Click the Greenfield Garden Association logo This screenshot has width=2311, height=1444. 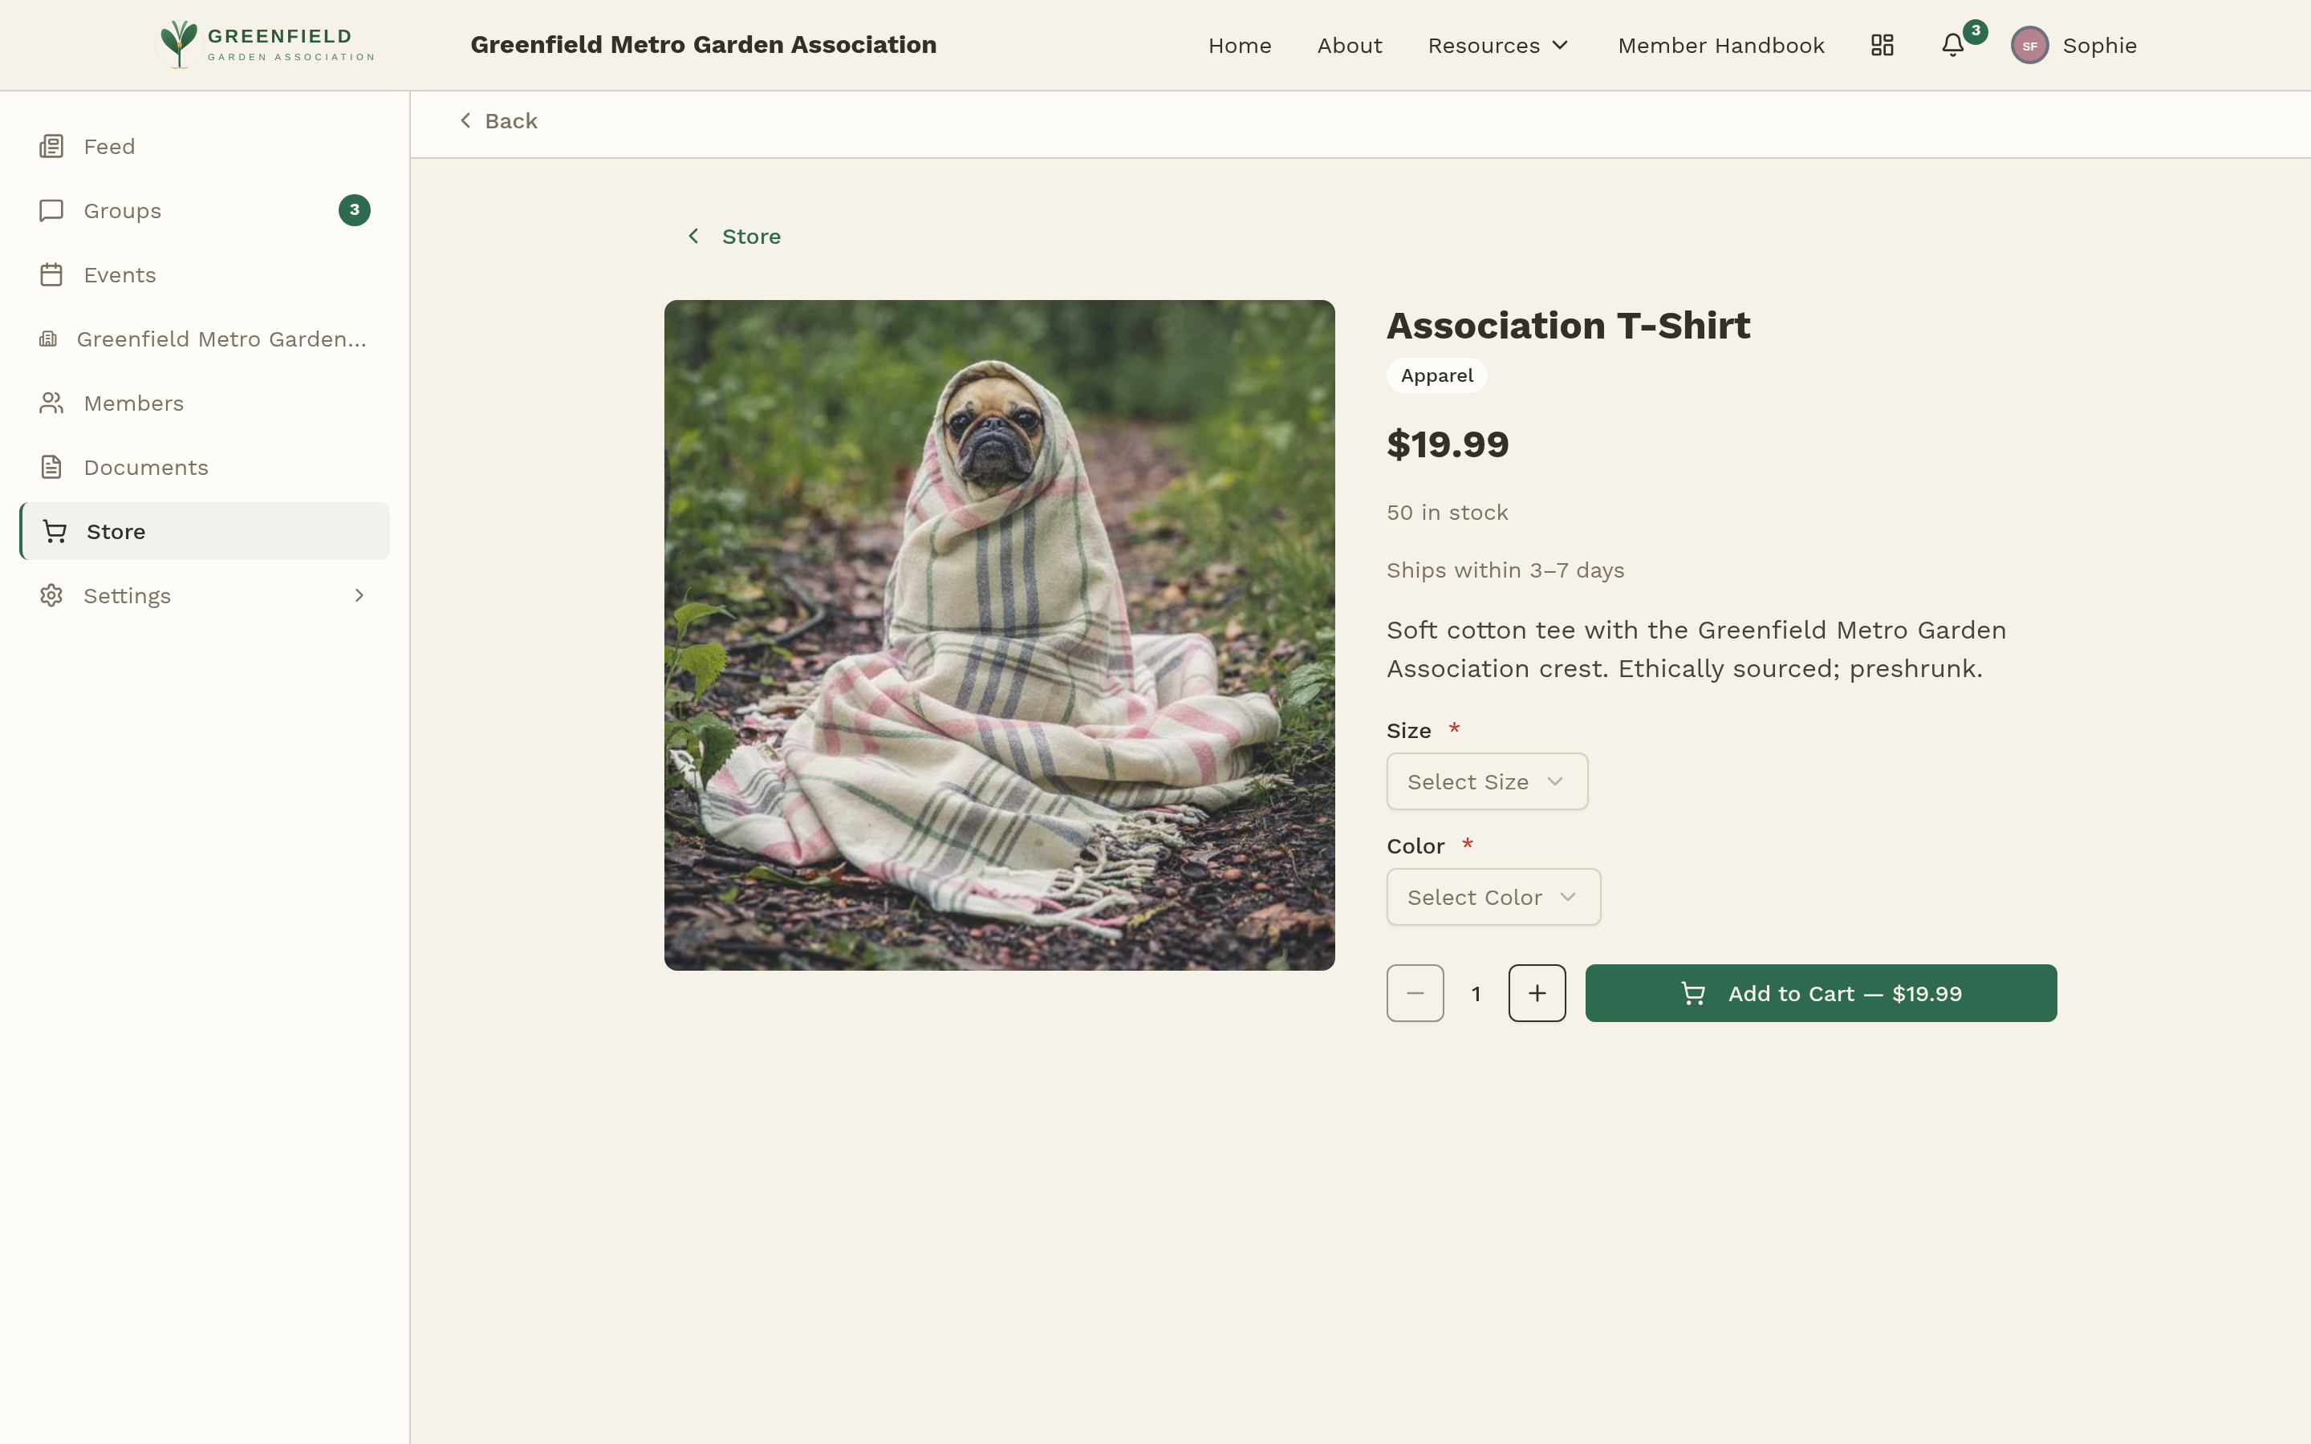point(265,43)
